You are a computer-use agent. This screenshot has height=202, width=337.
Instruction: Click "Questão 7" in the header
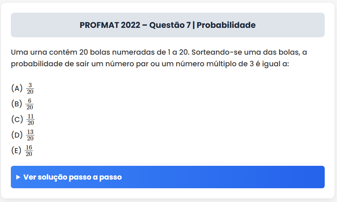(170, 25)
